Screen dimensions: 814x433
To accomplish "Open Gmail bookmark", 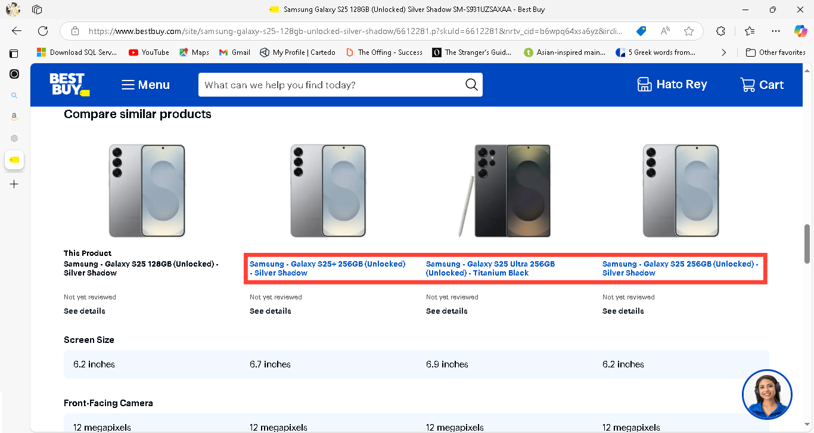I will pos(235,52).
